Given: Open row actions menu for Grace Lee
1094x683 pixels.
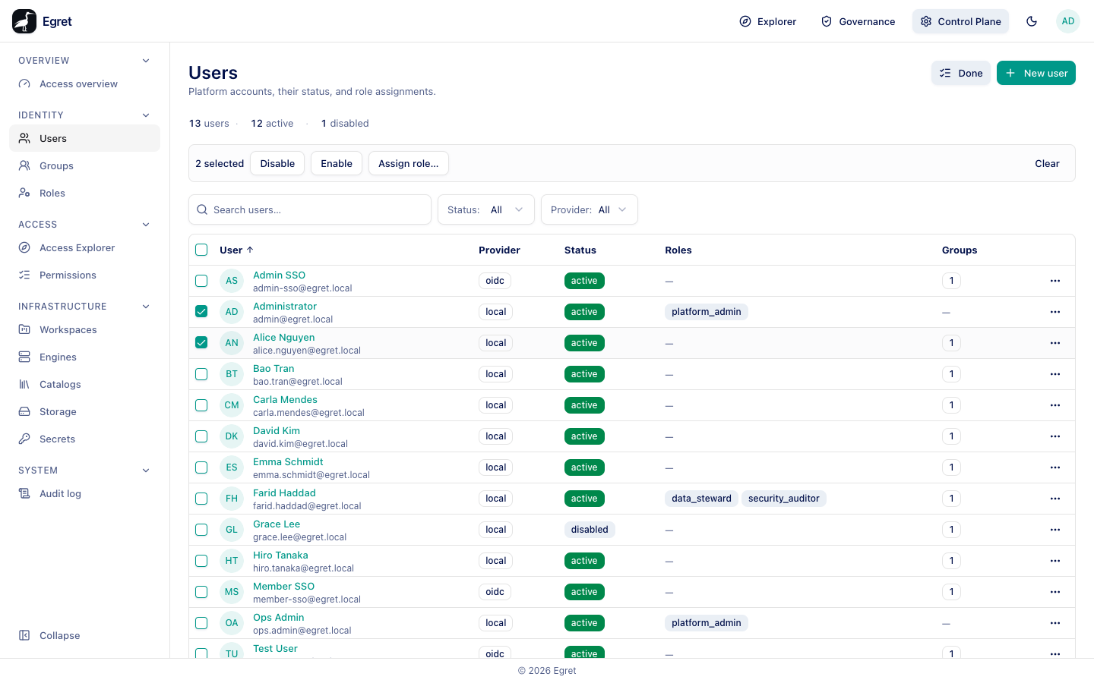Looking at the screenshot, I should point(1055,530).
